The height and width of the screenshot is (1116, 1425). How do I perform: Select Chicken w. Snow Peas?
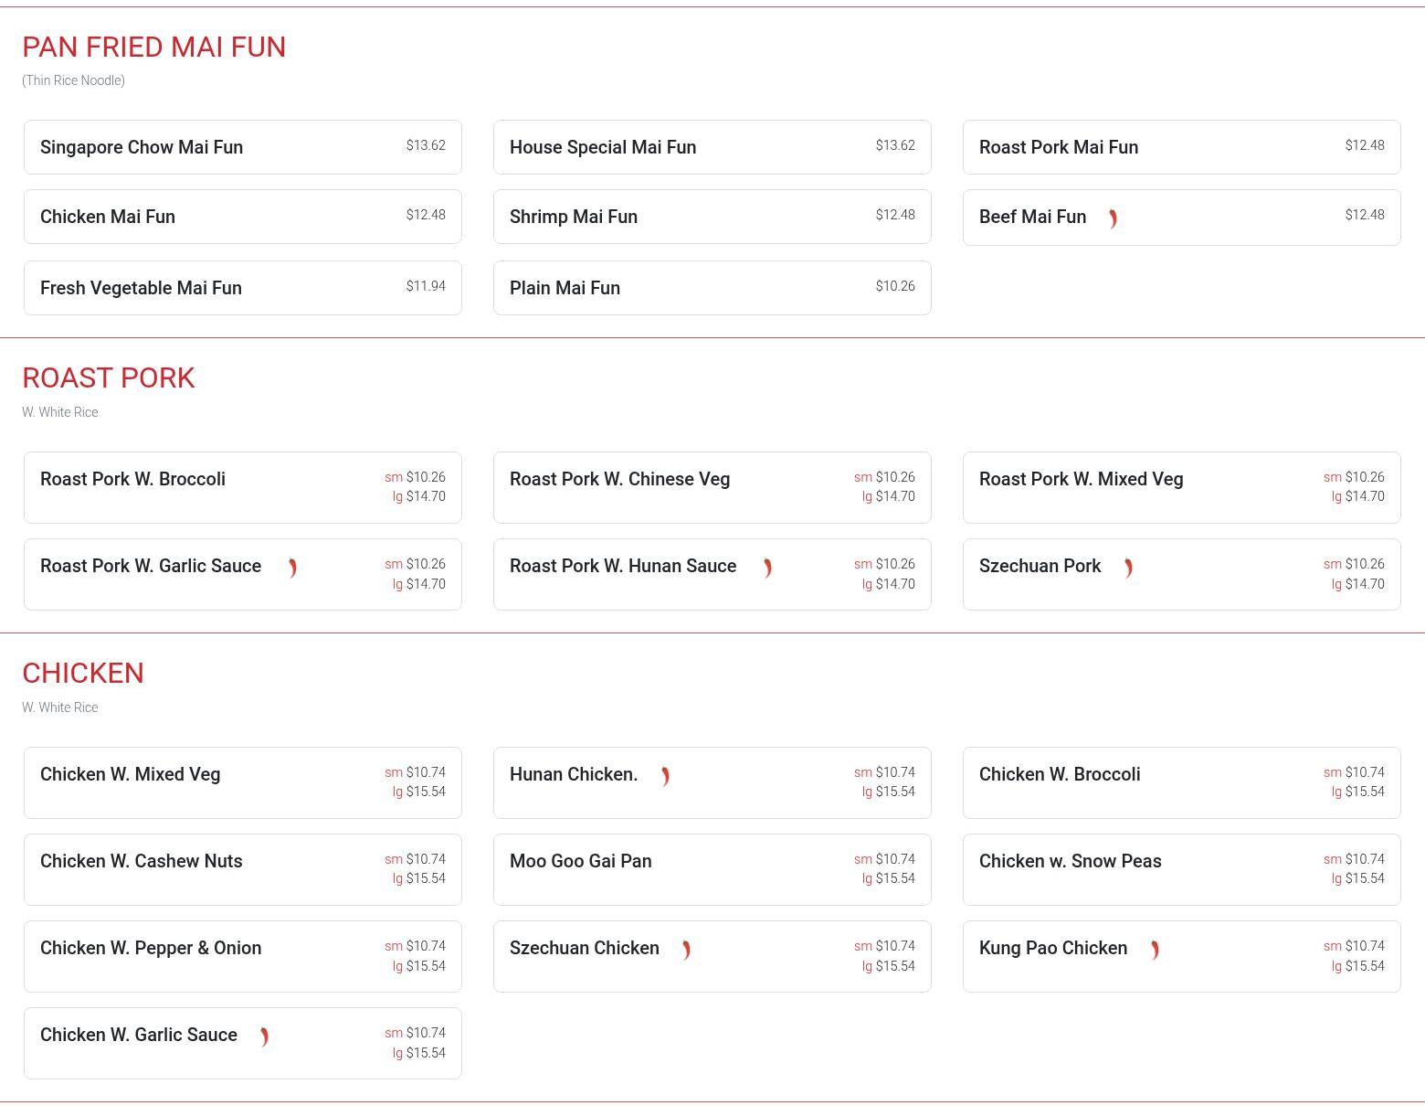(x=1182, y=869)
